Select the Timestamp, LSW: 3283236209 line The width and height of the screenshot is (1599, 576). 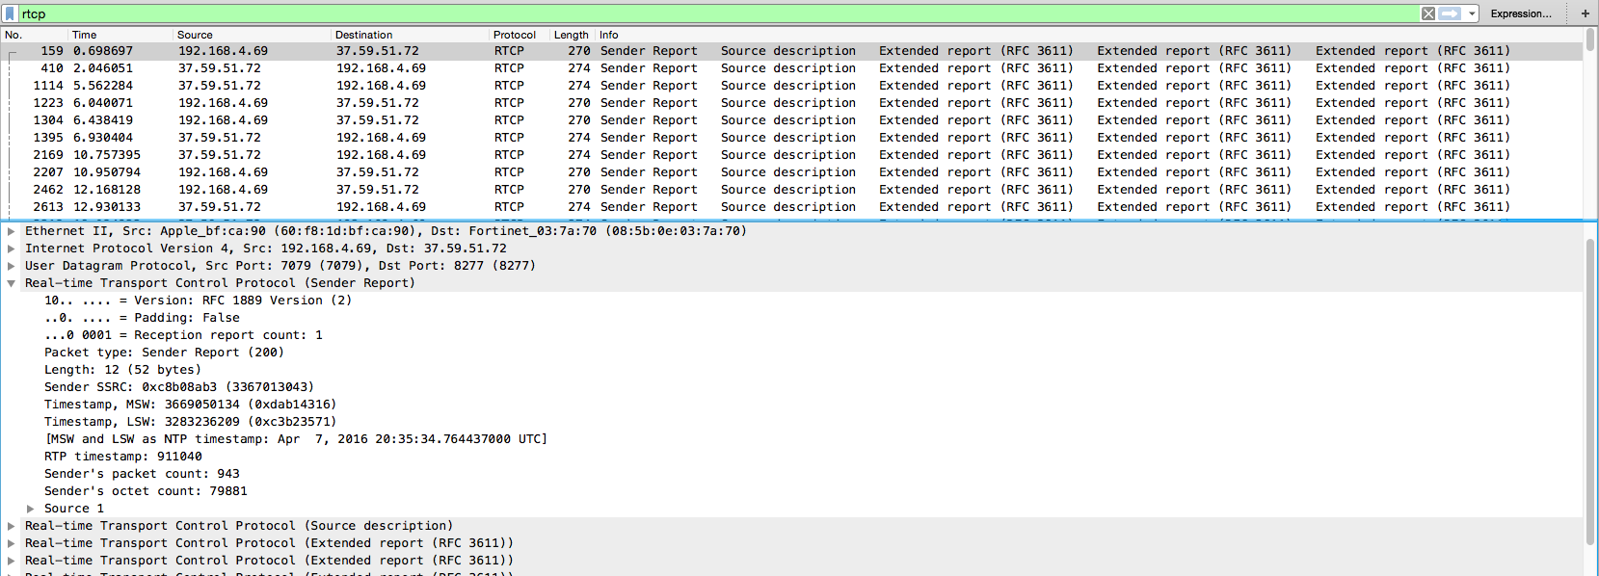190,422
